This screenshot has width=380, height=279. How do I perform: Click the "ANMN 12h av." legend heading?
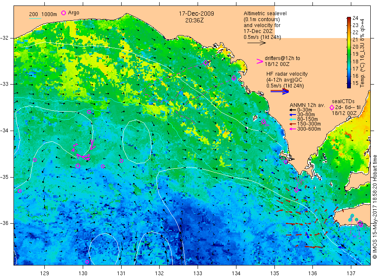click(307, 105)
